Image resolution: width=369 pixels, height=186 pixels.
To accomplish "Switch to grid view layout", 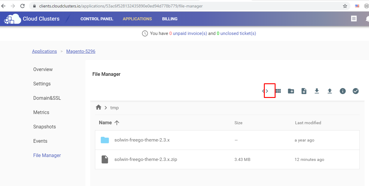I will (278, 91).
